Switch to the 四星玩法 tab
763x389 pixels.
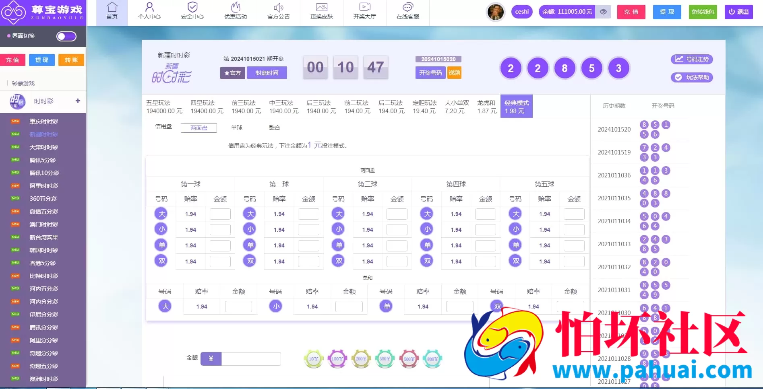[207, 106]
